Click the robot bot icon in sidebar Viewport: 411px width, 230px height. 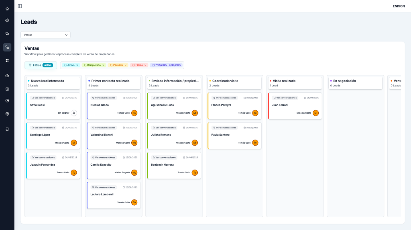[x=7, y=20]
